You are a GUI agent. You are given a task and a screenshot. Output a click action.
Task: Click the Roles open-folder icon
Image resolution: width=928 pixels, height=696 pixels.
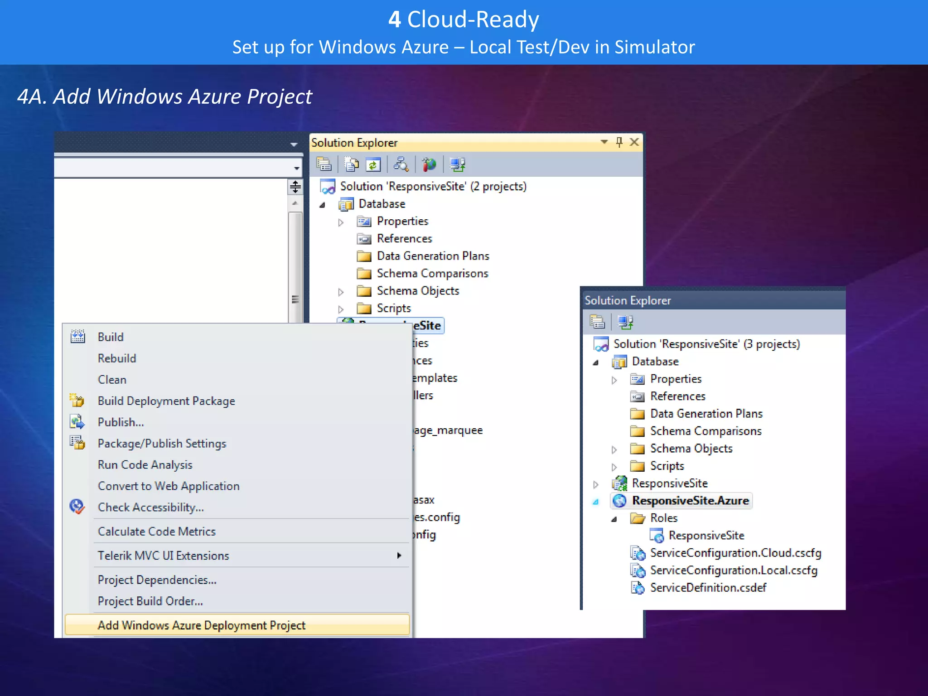638,518
